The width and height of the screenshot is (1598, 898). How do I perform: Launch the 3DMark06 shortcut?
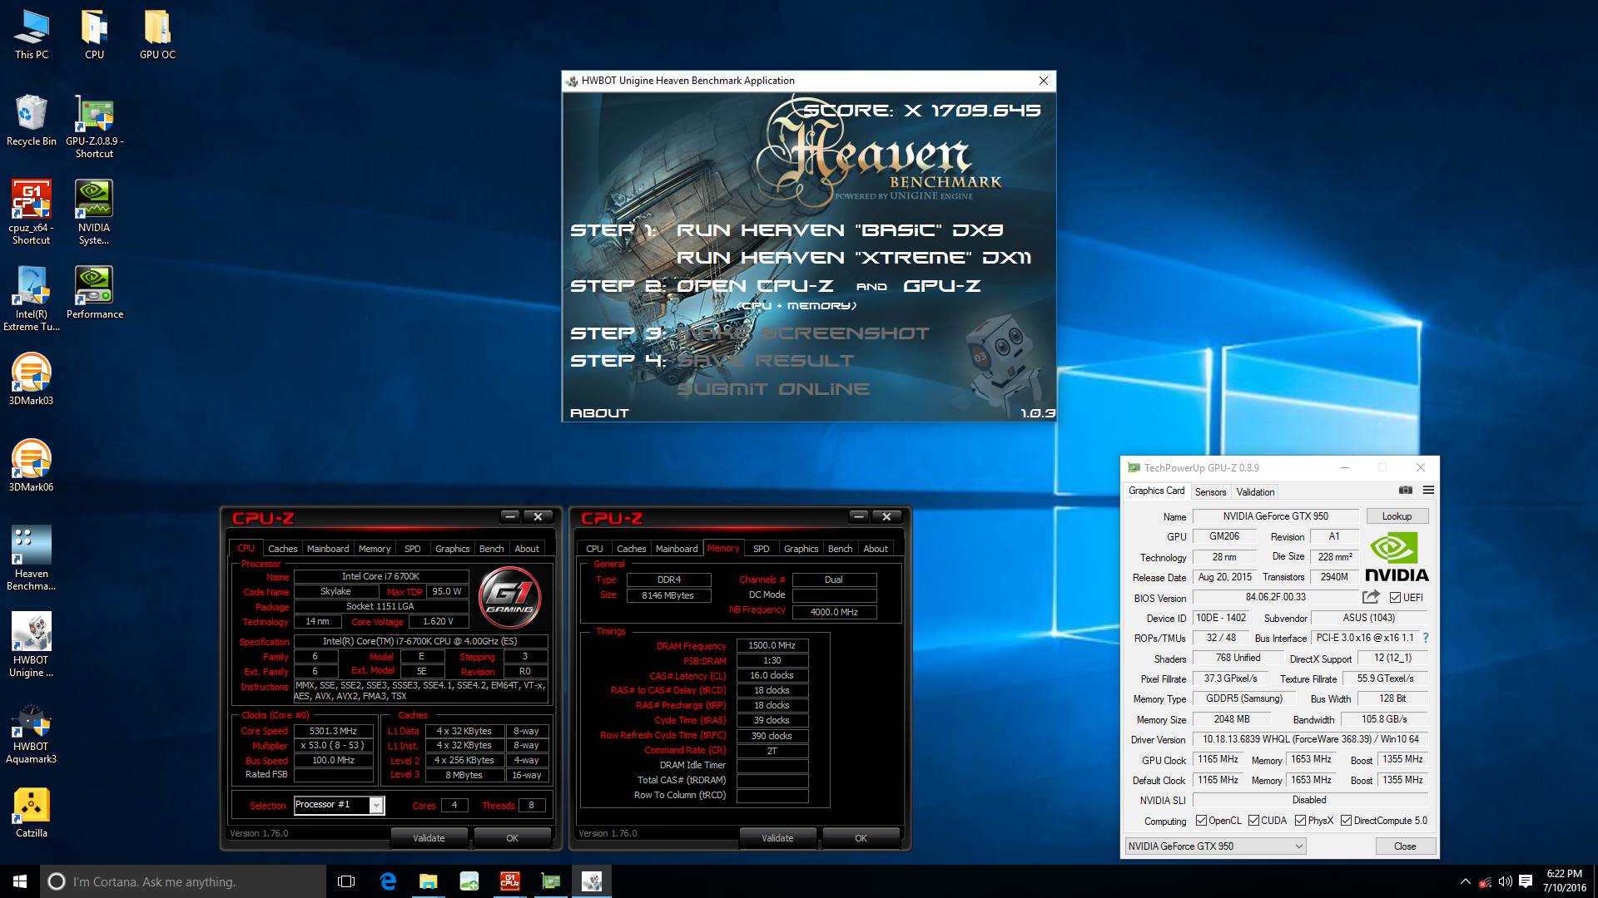pos(31,466)
